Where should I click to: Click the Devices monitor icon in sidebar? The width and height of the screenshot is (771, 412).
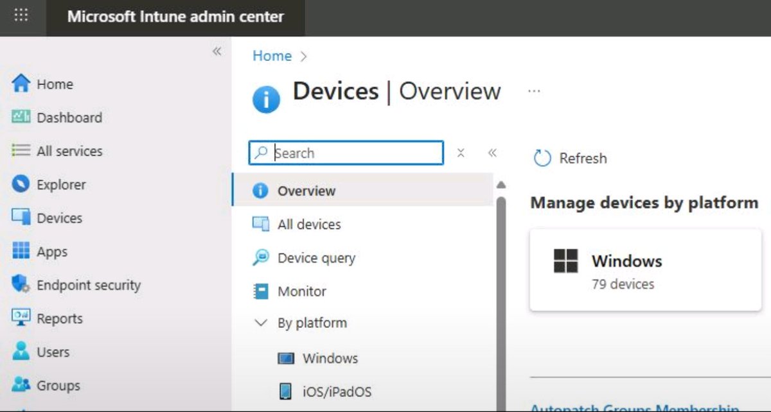tap(21, 218)
